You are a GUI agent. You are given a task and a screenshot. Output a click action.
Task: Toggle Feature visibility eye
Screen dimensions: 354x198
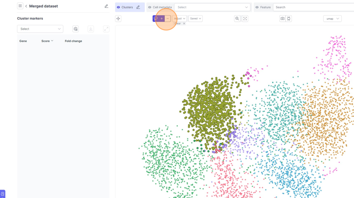[x=257, y=7]
